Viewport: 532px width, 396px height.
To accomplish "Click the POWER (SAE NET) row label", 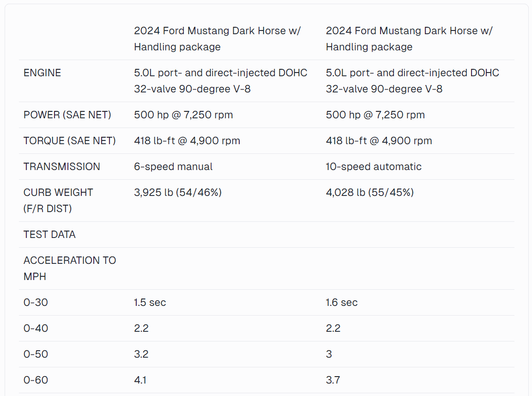I will point(67,115).
